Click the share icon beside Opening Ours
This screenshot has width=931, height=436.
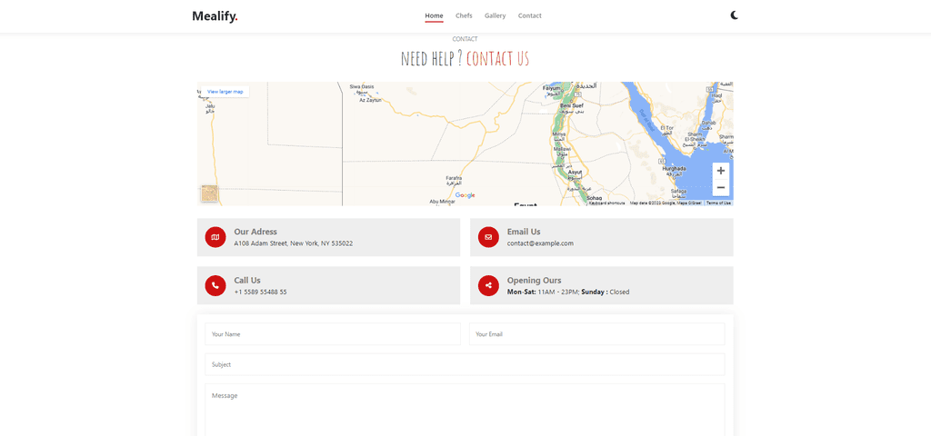(488, 285)
